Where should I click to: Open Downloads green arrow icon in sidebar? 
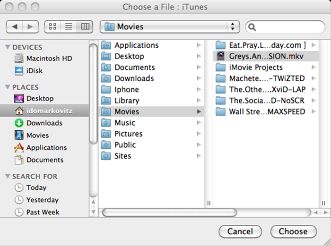pyautogui.click(x=19, y=123)
